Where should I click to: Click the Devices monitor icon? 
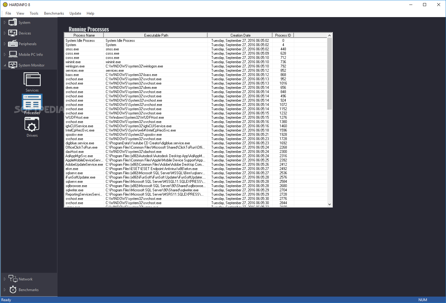click(x=13, y=33)
